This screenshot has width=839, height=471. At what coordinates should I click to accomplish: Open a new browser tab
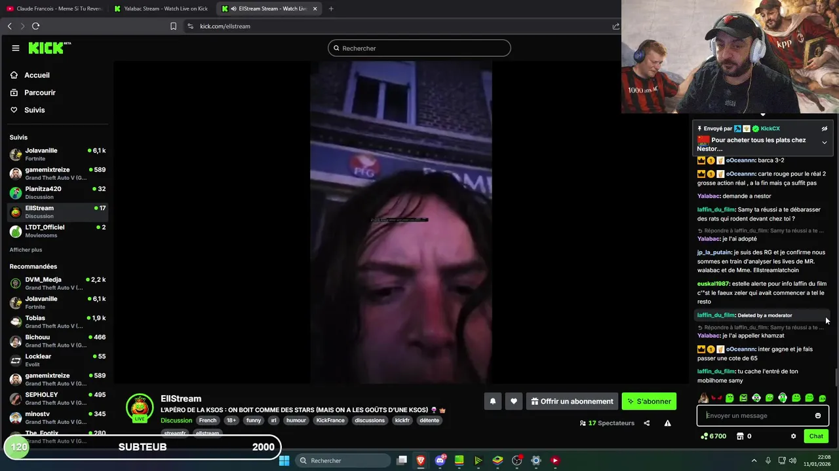pyautogui.click(x=331, y=9)
